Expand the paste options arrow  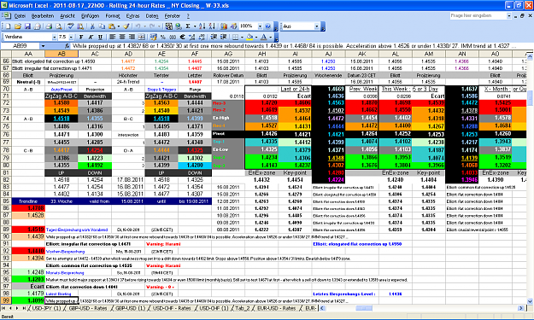(119, 26)
